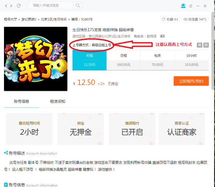Switch to the 租赁须知 tab
This screenshot has height=187, width=215.
point(58,101)
